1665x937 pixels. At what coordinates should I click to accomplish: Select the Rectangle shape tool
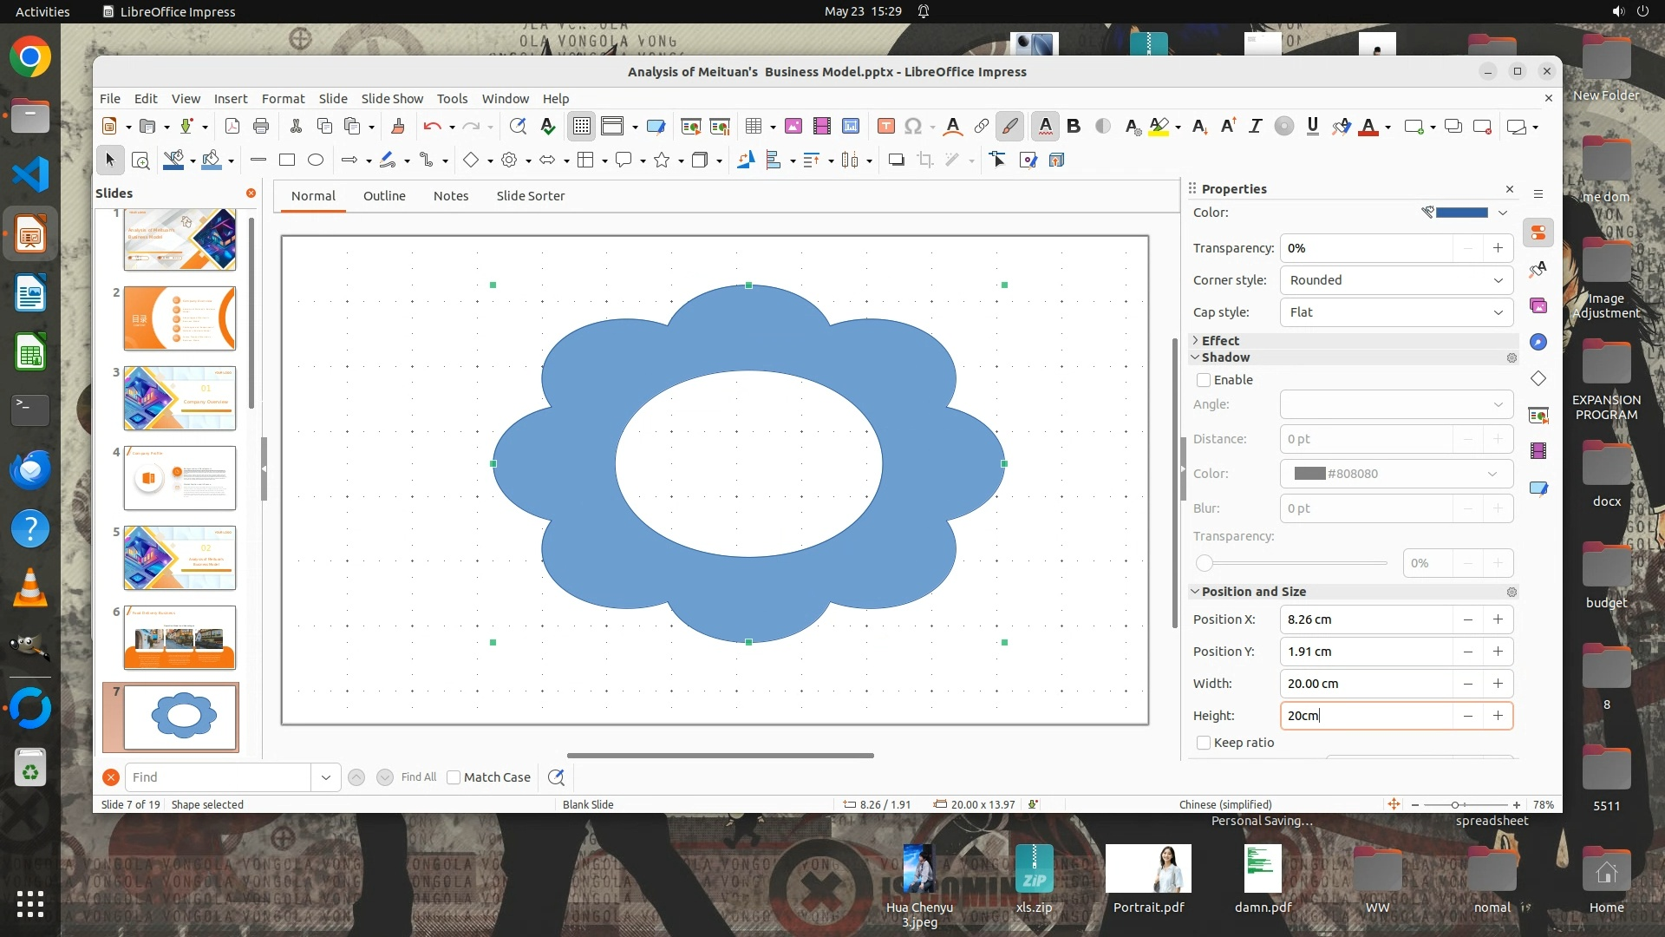(x=287, y=160)
